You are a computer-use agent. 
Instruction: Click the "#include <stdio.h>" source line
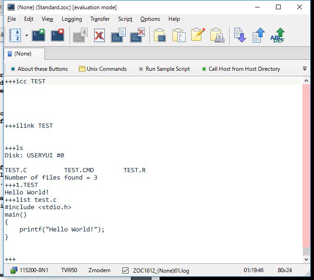click(38, 207)
